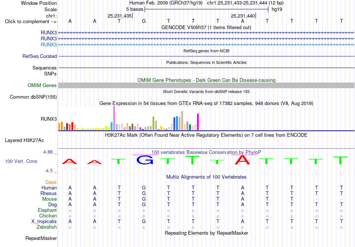Open Multiz Alignments of 100 Vertebrates title
Screen dimensions: 355x247
point(206,177)
